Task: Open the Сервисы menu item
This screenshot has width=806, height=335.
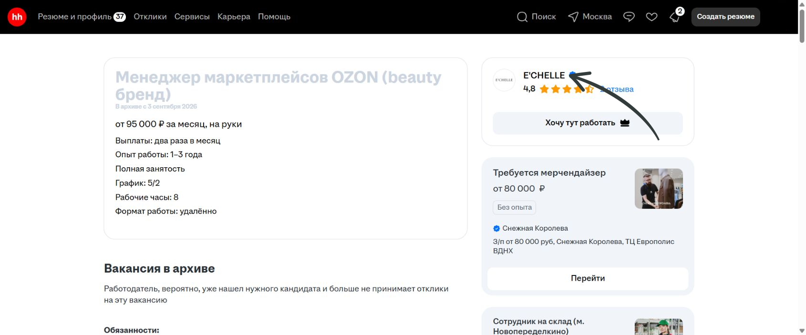Action: pyautogui.click(x=192, y=17)
